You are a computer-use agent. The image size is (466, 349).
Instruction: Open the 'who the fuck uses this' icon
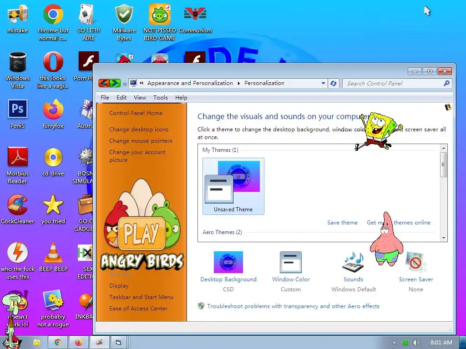18,261
